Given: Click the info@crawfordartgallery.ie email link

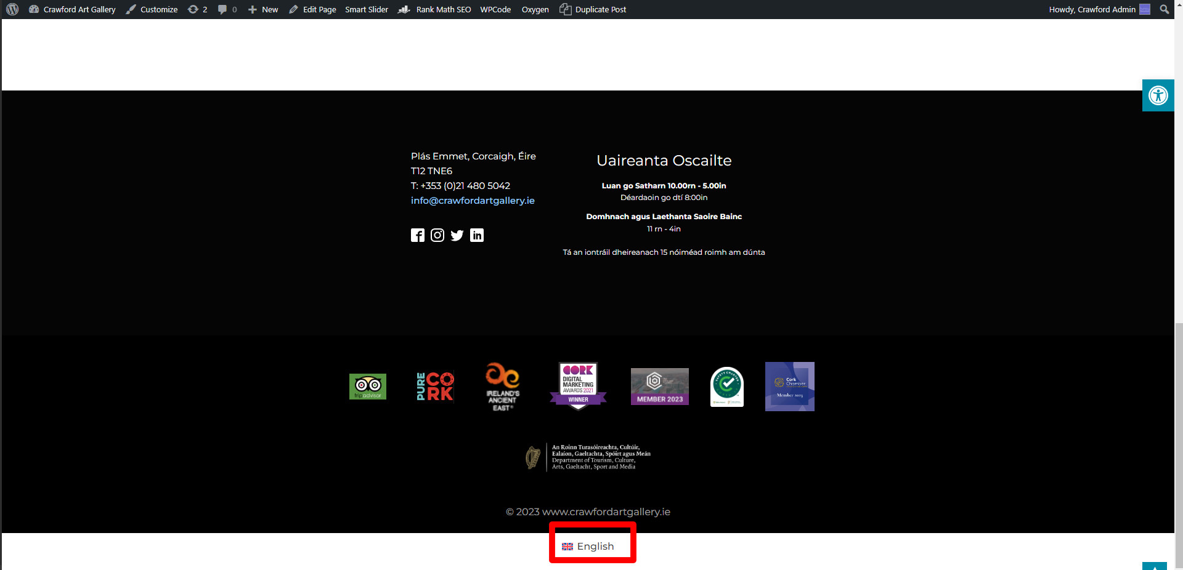Looking at the screenshot, I should (473, 201).
